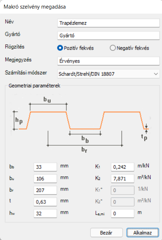Click the Gyártó input field

[108, 36]
